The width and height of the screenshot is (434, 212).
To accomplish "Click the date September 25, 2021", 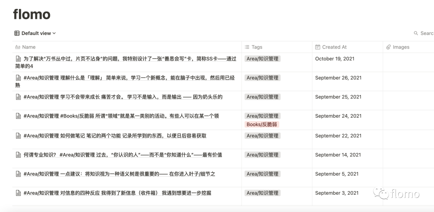I will click(x=338, y=97).
